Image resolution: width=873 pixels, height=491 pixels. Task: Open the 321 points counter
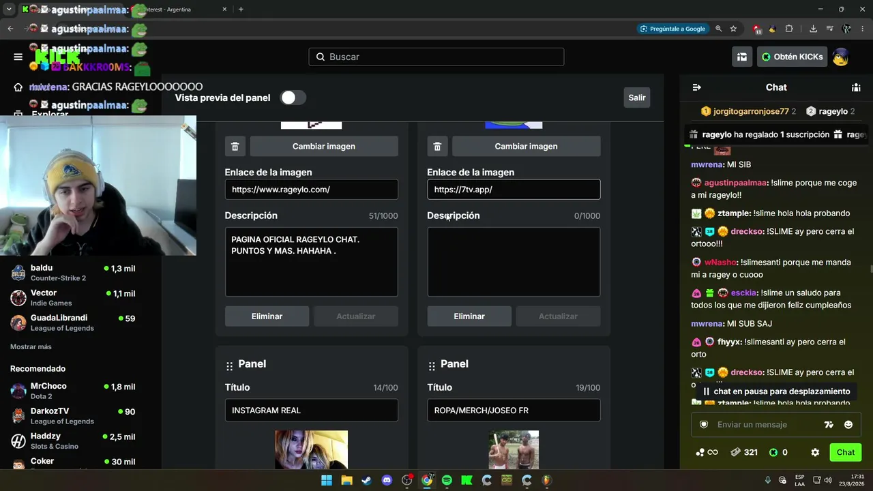pos(744,452)
